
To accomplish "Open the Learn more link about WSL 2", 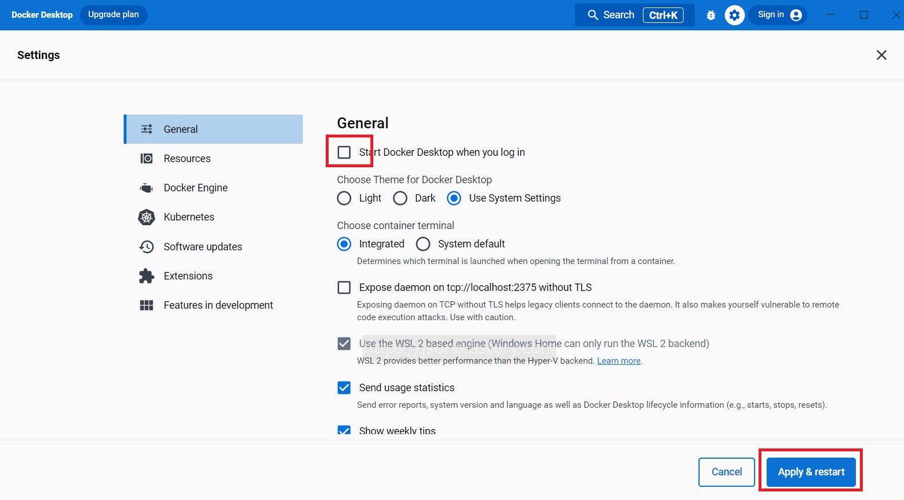I will (x=619, y=361).
